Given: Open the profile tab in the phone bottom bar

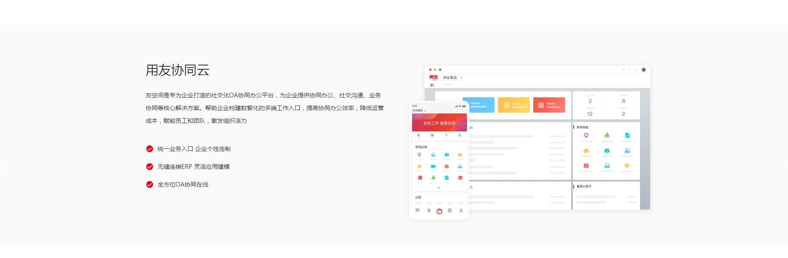Looking at the screenshot, I should (x=461, y=211).
